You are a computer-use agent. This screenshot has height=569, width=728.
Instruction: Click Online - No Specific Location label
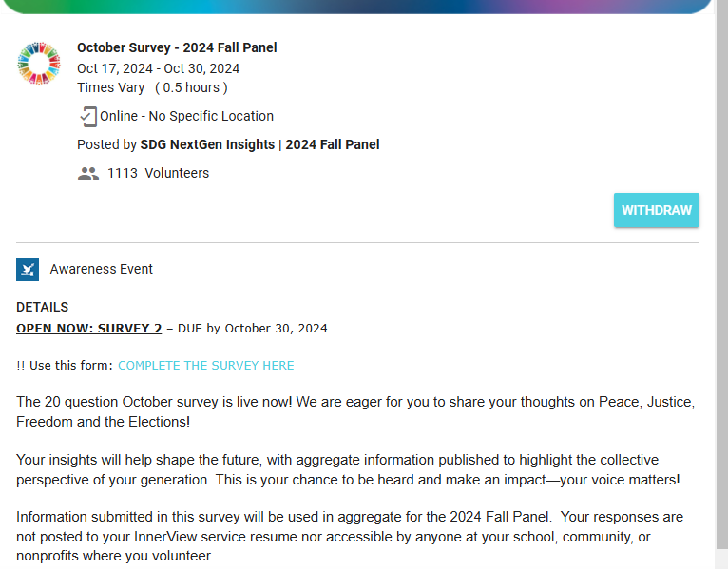click(186, 116)
